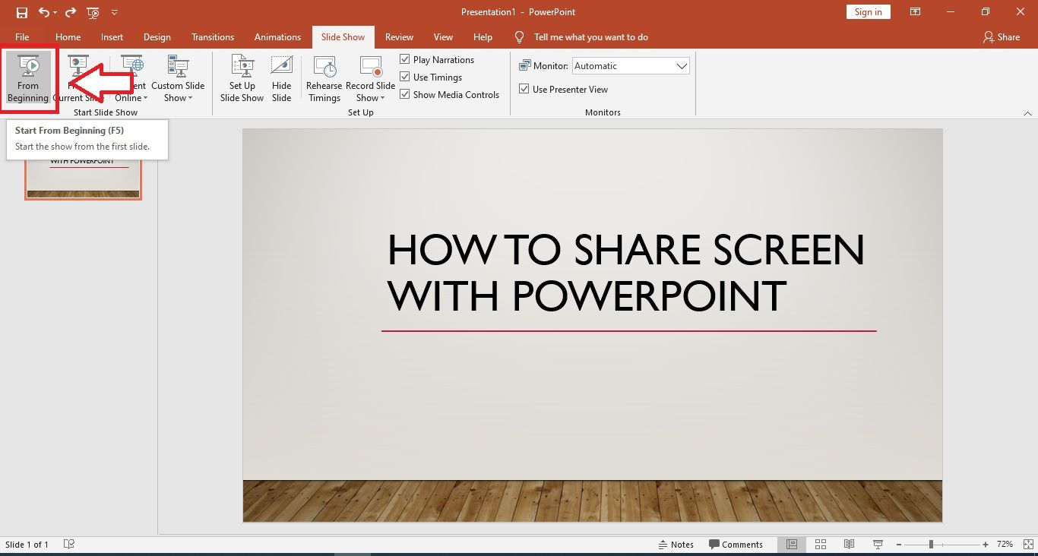This screenshot has width=1038, height=556.
Task: Open the Comments pane
Action: coord(736,544)
